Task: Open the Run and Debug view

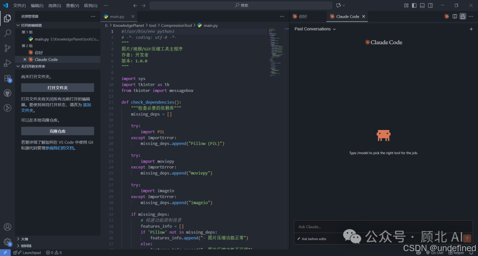Action: click(8, 63)
